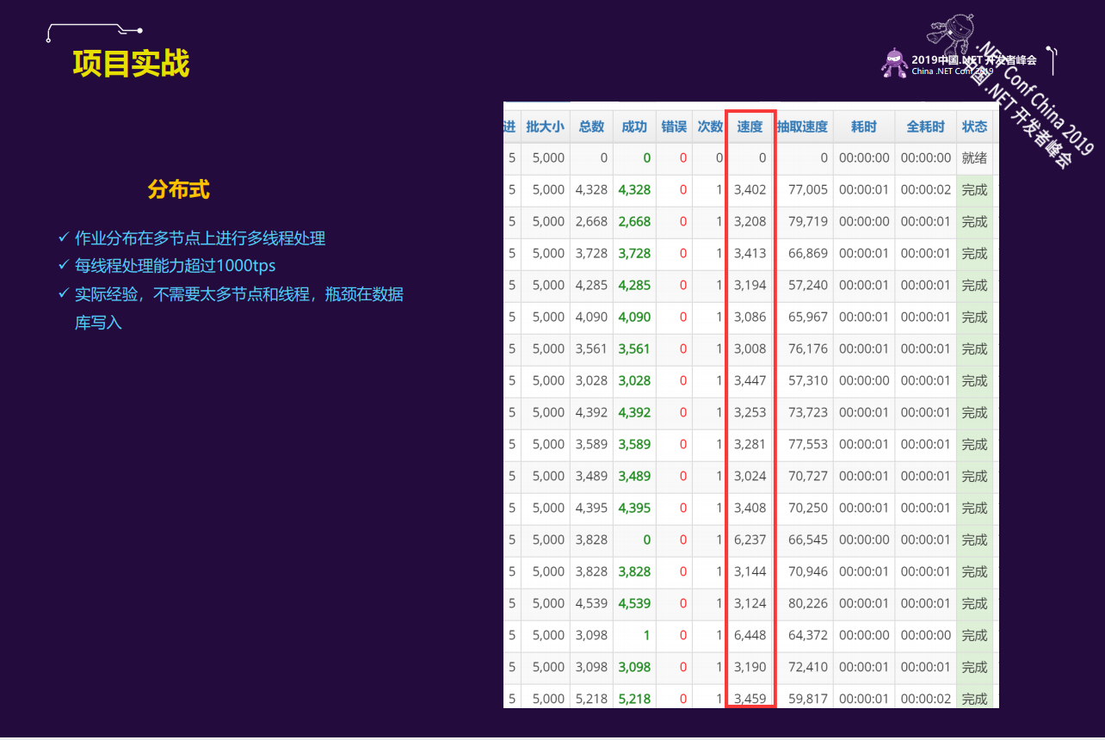Click green success value 4,395
The image size is (1105, 740).
(x=634, y=509)
